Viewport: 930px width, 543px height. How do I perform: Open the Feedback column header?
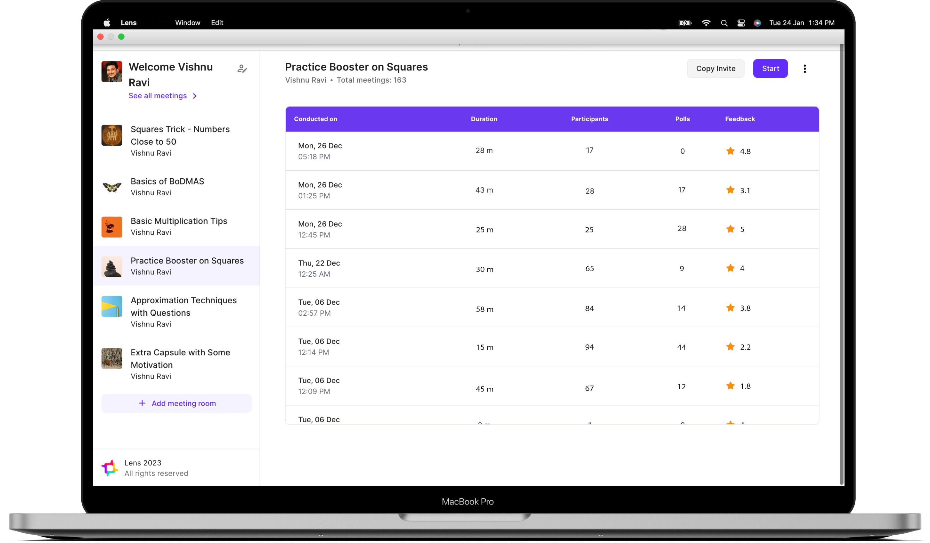click(x=739, y=119)
